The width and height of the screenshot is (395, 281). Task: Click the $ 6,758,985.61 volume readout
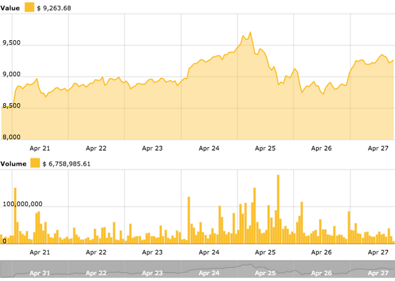67,164
